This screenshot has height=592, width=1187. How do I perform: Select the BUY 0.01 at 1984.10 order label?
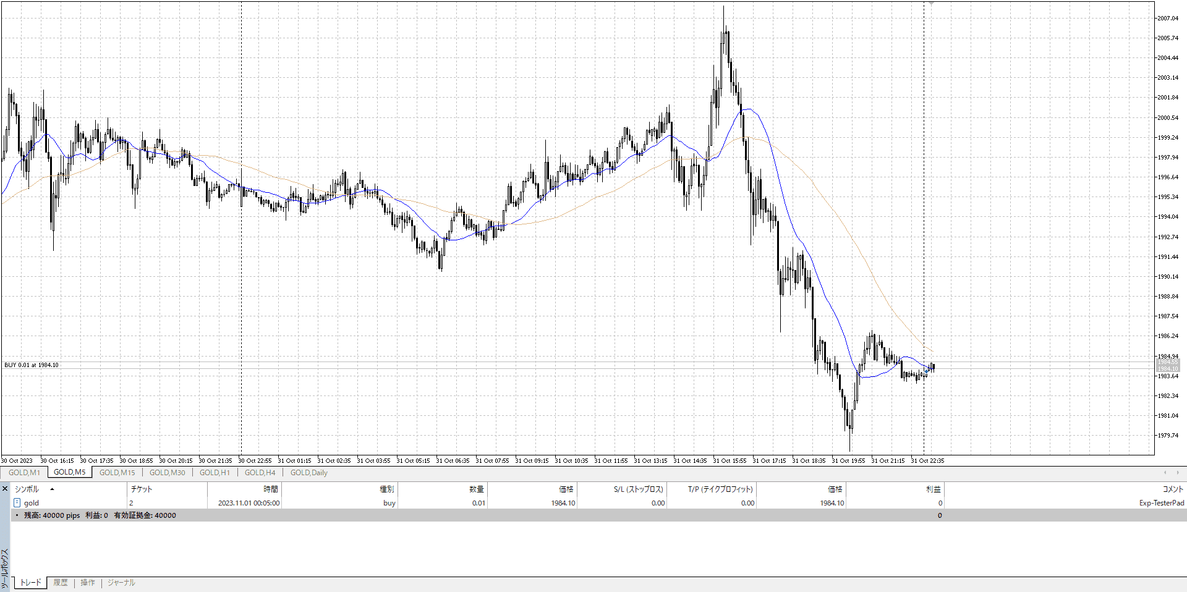coord(32,365)
